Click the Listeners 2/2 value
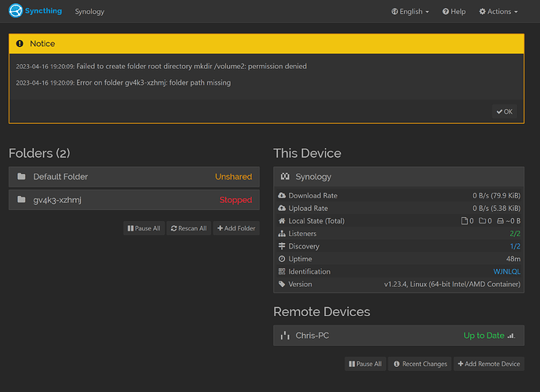 [515, 234]
